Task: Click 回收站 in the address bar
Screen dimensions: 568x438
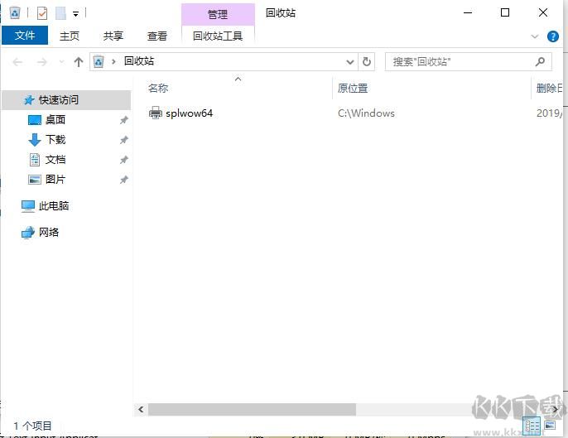Action: coord(139,61)
